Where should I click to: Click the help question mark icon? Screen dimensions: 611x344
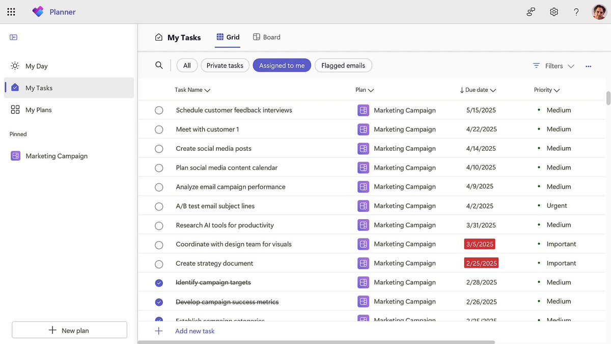(x=576, y=12)
